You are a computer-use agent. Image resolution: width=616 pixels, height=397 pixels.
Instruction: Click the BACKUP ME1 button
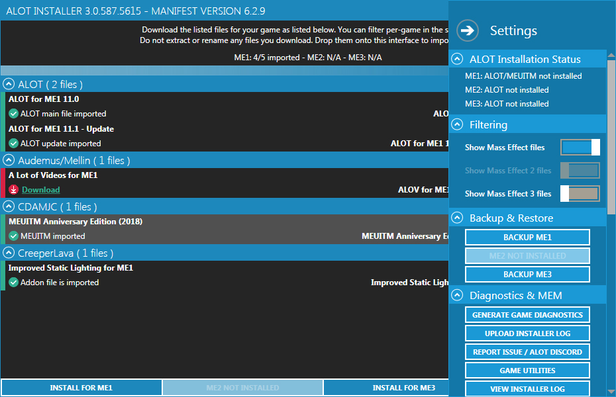coord(527,238)
